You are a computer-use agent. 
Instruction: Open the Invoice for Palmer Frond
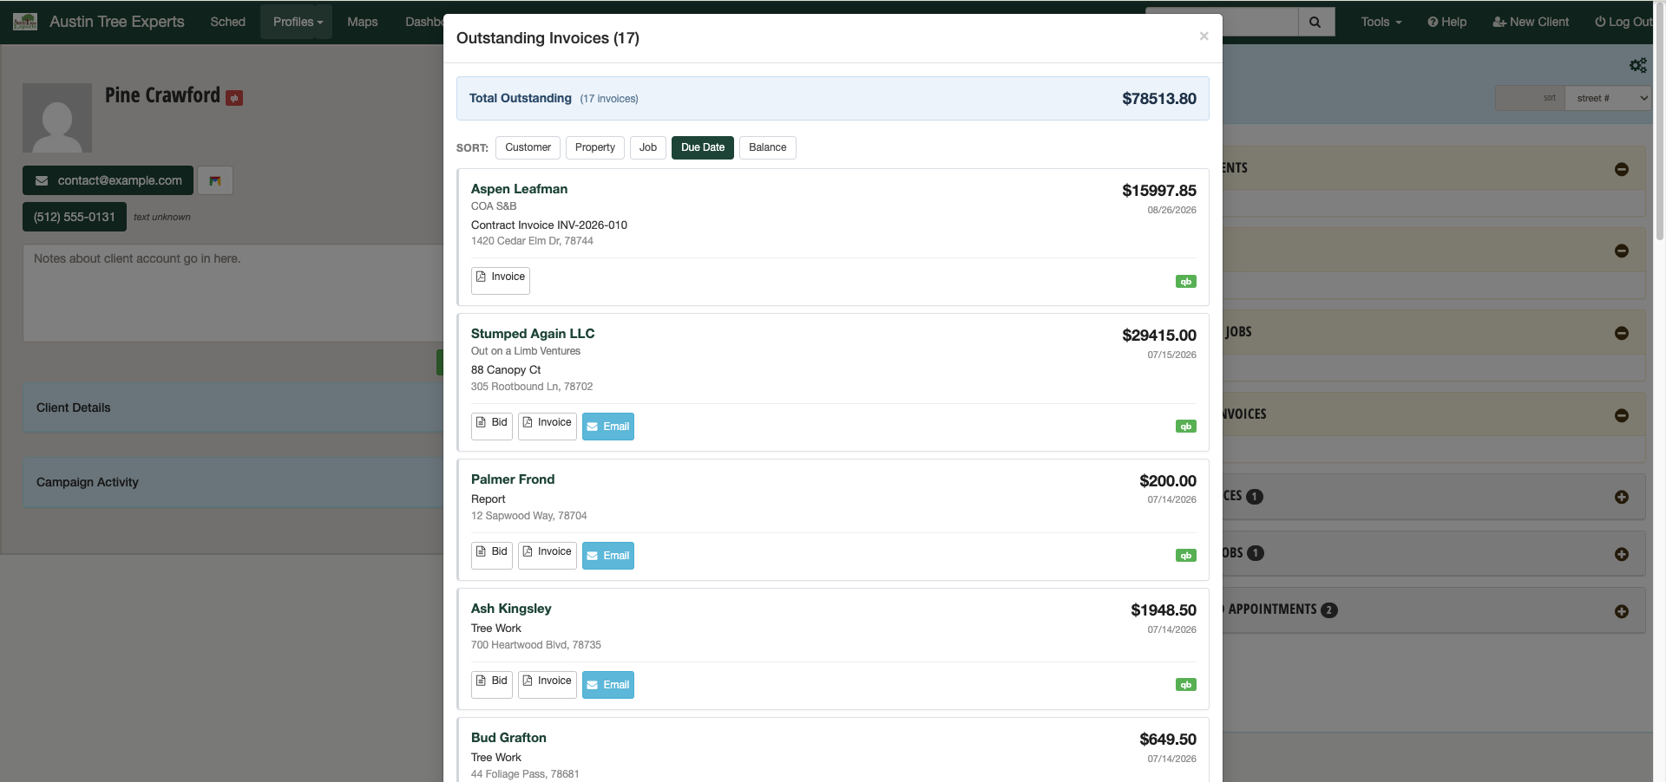click(548, 555)
